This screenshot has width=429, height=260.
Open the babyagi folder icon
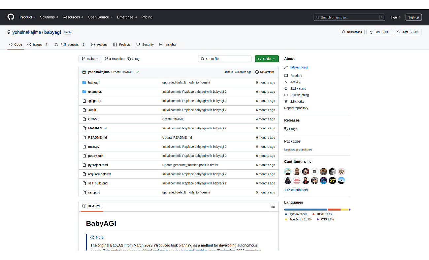[x=84, y=82]
